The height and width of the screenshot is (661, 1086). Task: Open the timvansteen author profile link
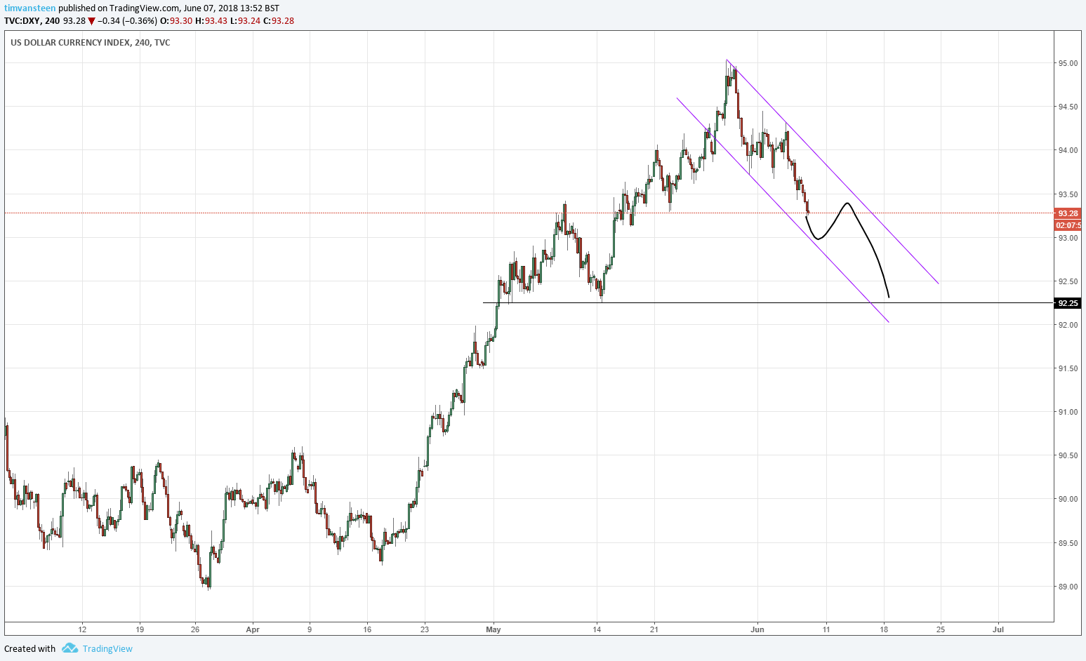pyautogui.click(x=30, y=8)
